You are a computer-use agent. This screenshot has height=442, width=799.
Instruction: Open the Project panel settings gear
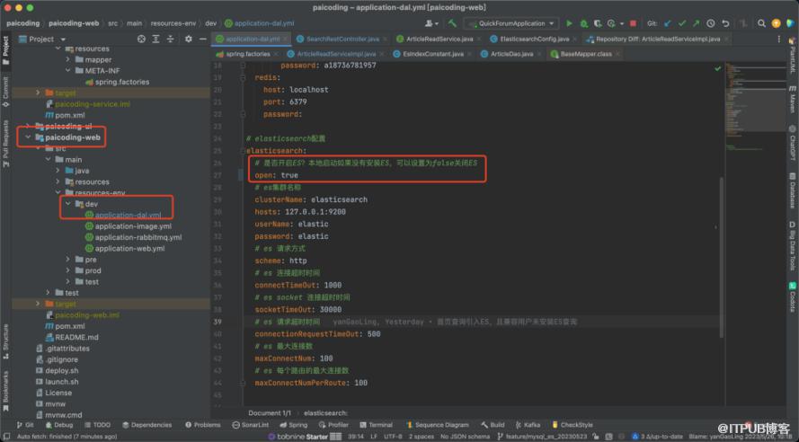188,40
